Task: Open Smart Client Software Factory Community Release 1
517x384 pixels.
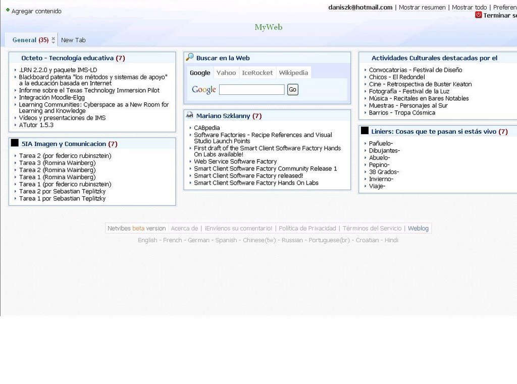Action: [266, 169]
